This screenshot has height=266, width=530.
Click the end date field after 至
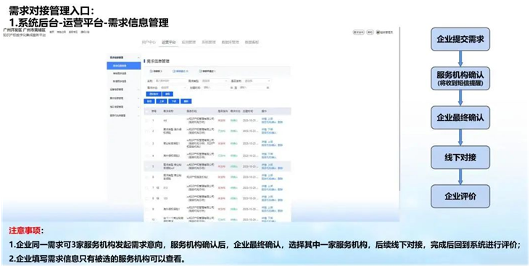point(254,87)
